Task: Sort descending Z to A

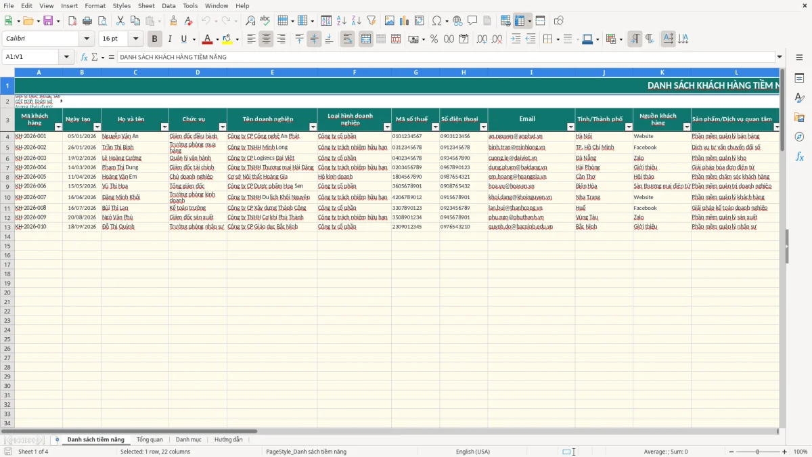Action: click(x=356, y=21)
